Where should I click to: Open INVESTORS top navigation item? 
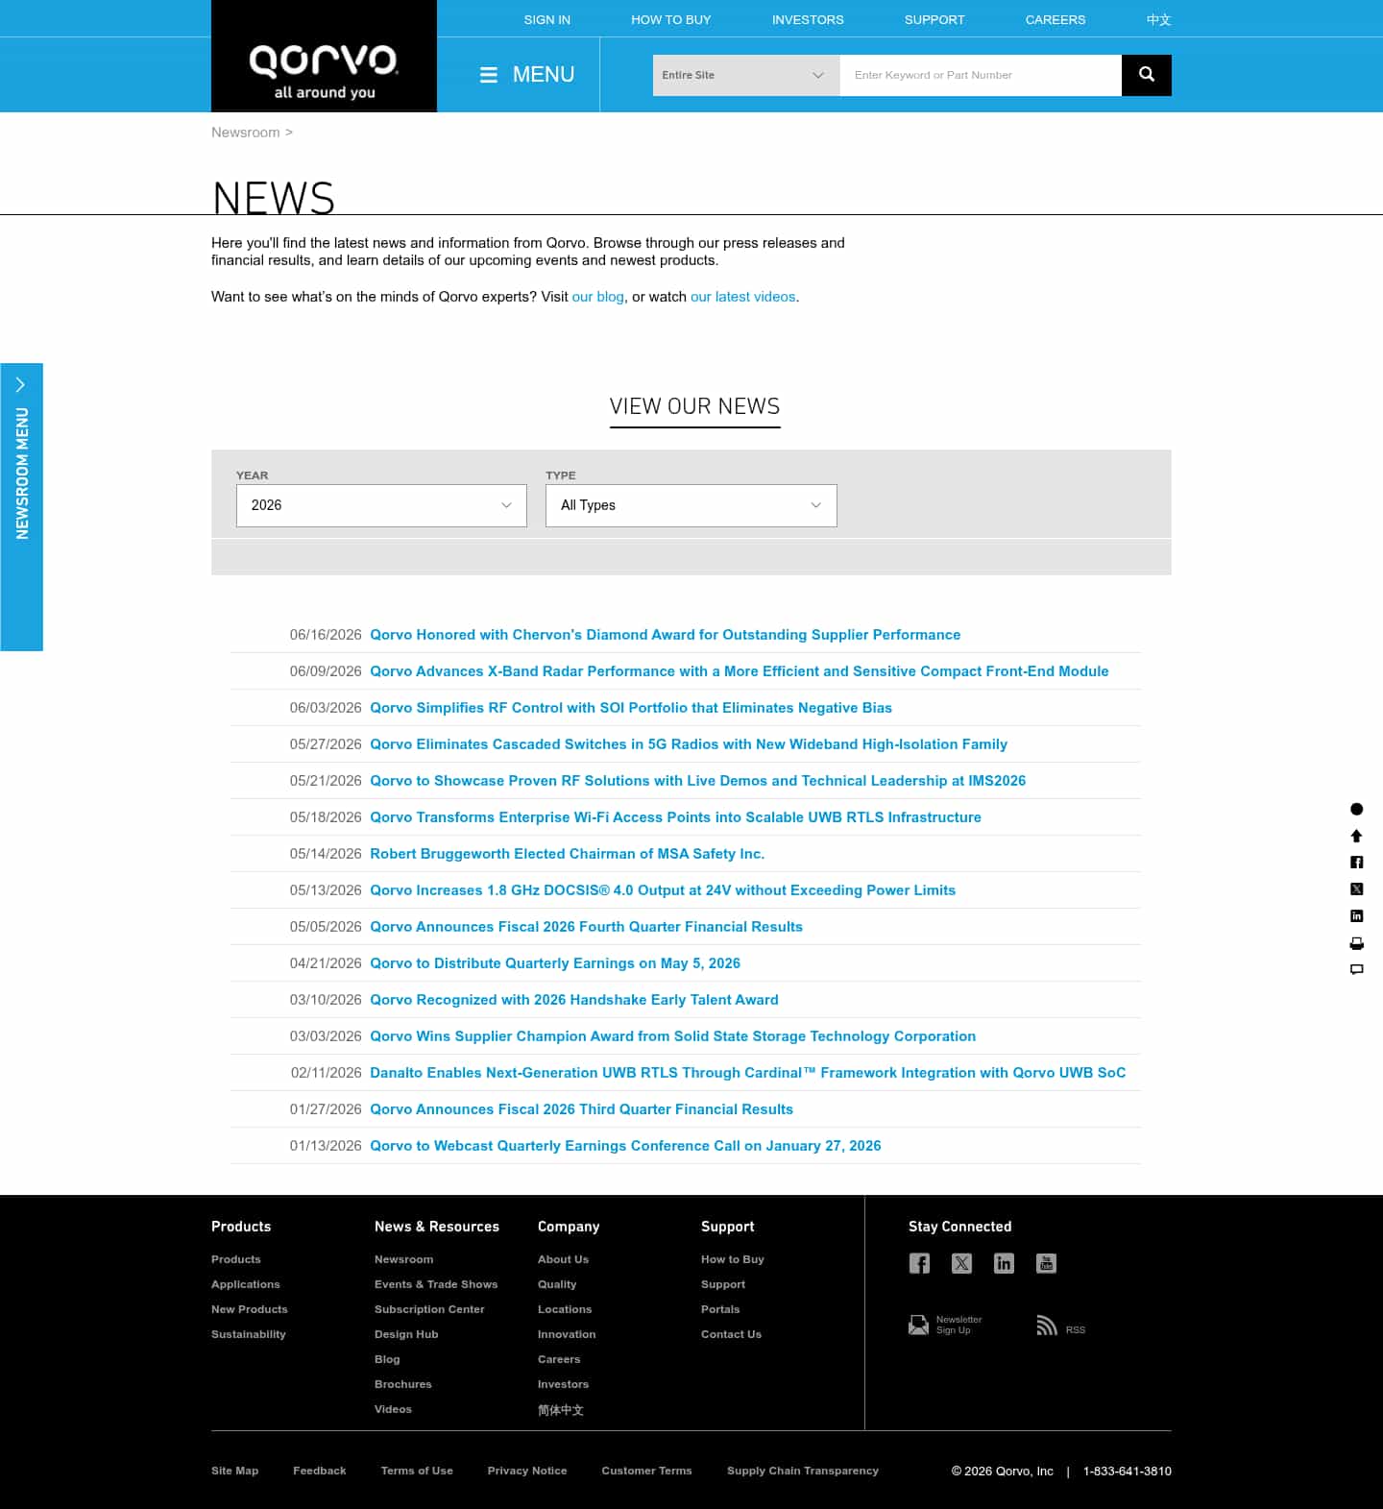pyautogui.click(x=808, y=19)
